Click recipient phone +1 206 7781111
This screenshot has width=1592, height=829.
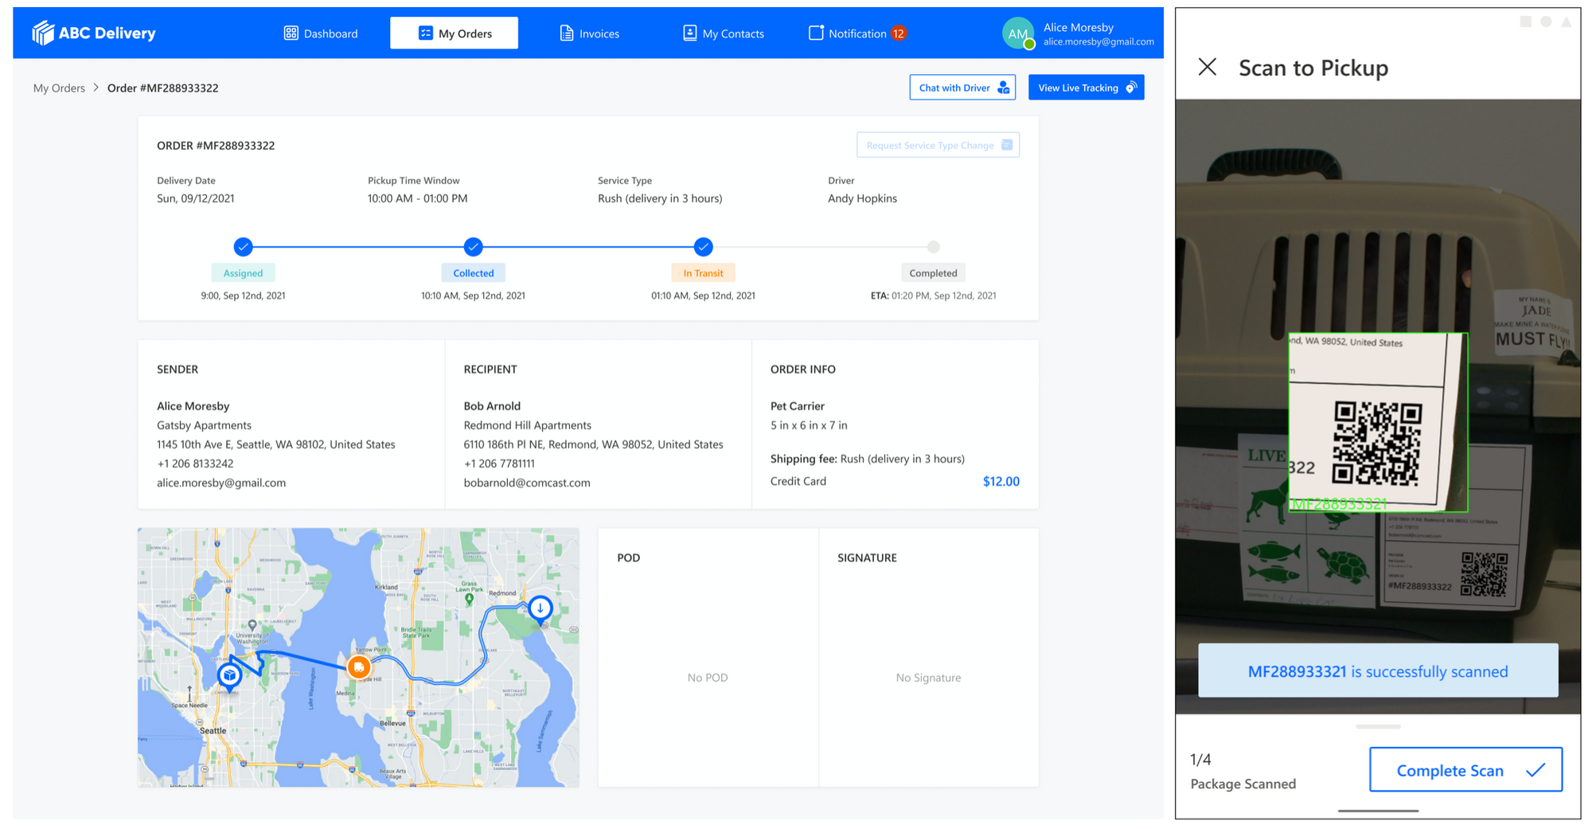(x=499, y=463)
